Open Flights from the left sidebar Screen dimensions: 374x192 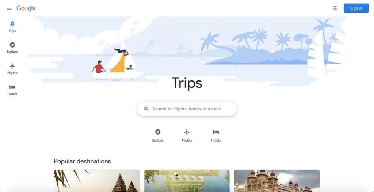tap(12, 69)
